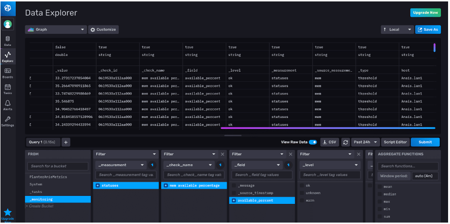
Task: Open Tasks from the sidebar
Action: tap(8, 89)
